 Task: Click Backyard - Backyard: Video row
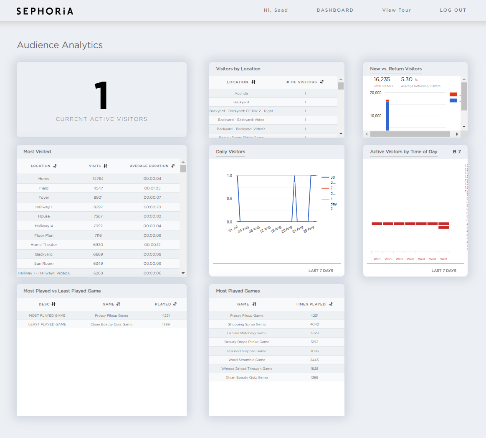coord(273,120)
